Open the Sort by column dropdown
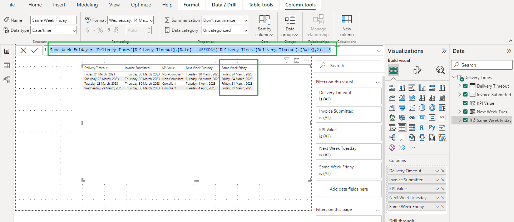The width and height of the screenshot is (514, 222). [x=265, y=26]
